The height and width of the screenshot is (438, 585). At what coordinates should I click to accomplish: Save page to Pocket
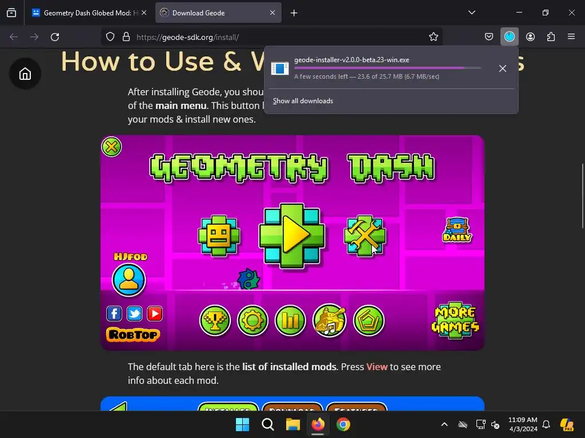tap(489, 37)
